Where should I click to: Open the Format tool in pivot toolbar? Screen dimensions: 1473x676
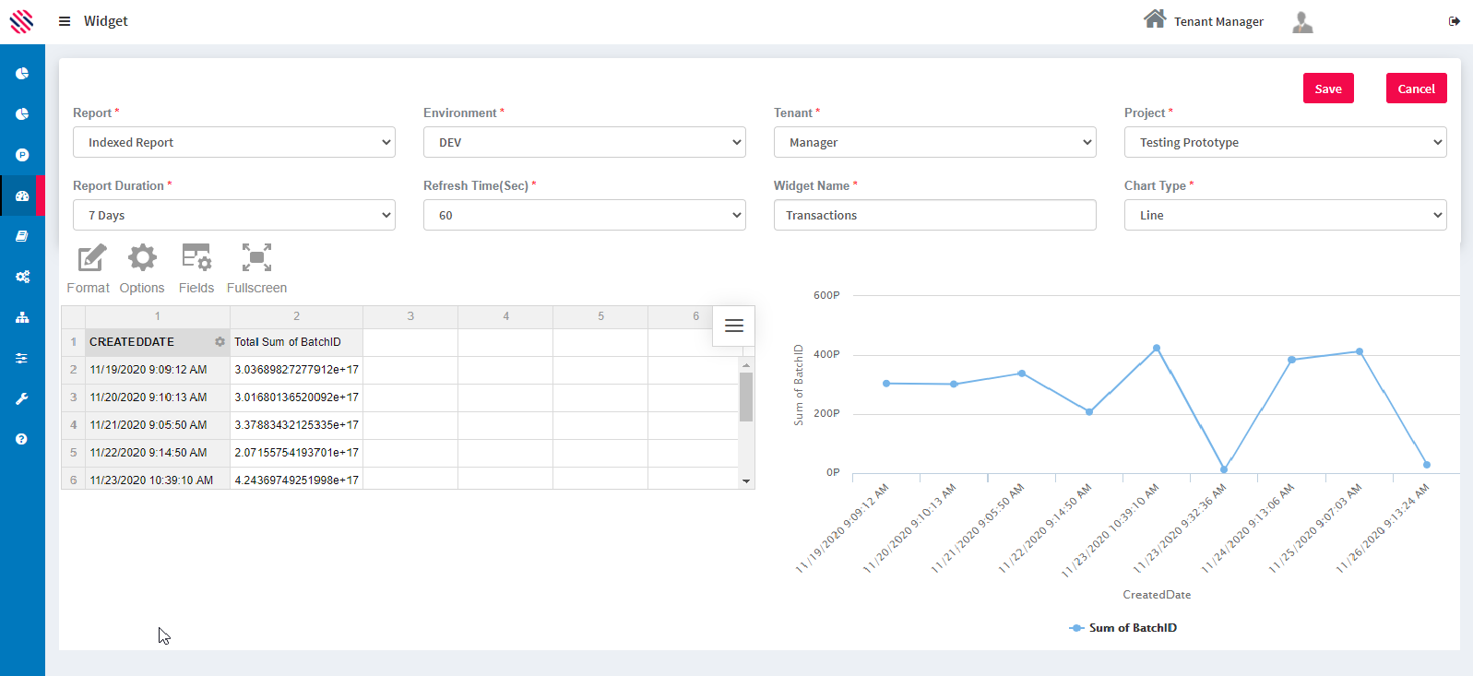(89, 268)
